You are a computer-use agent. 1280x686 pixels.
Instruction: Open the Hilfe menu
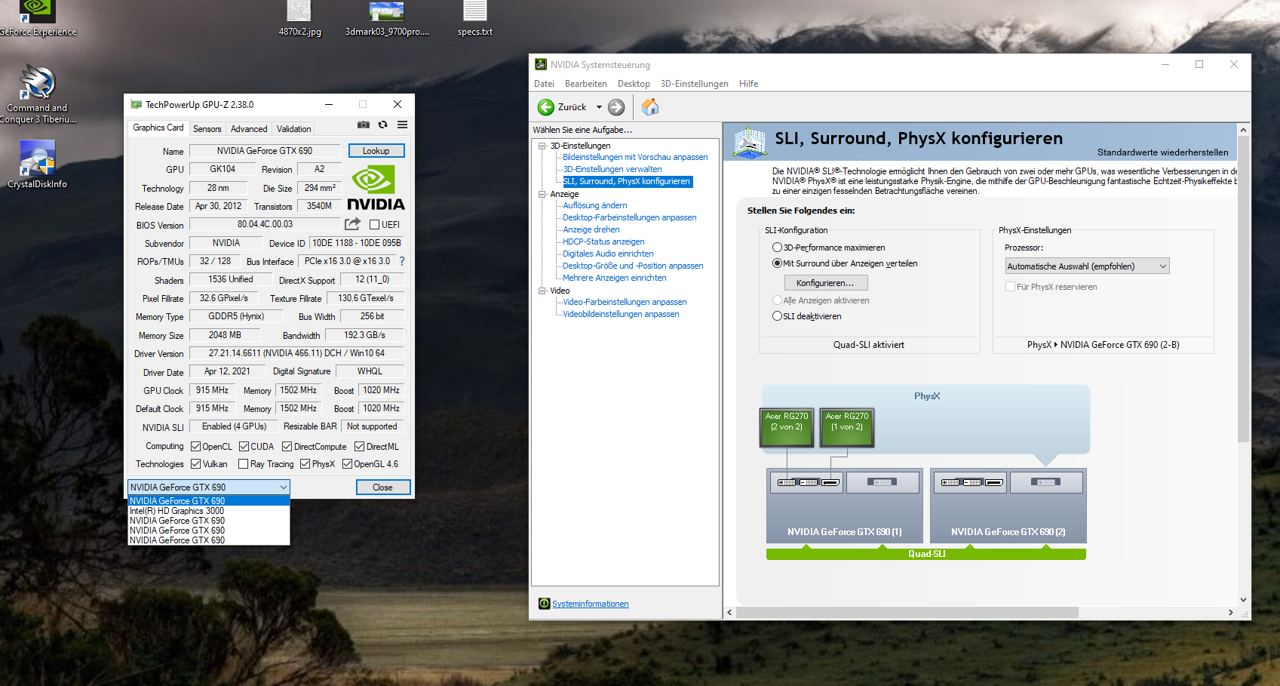749,84
